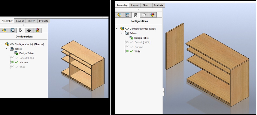Collapse Tables node in right window
This screenshot has height=115, width=257.
click(x=122, y=33)
